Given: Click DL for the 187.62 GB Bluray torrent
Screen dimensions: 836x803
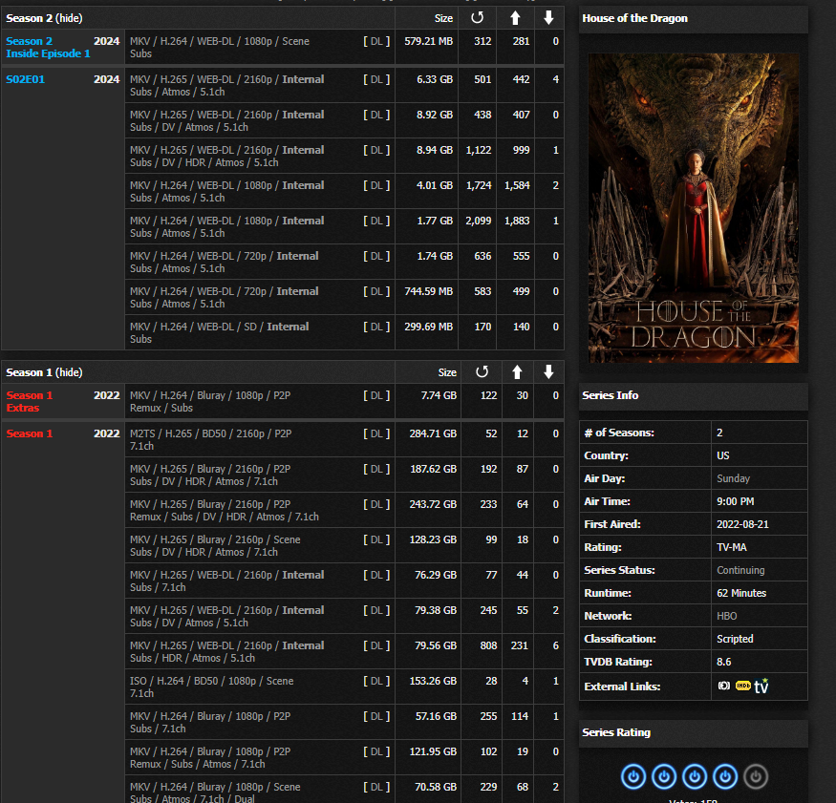Looking at the screenshot, I should tap(376, 469).
